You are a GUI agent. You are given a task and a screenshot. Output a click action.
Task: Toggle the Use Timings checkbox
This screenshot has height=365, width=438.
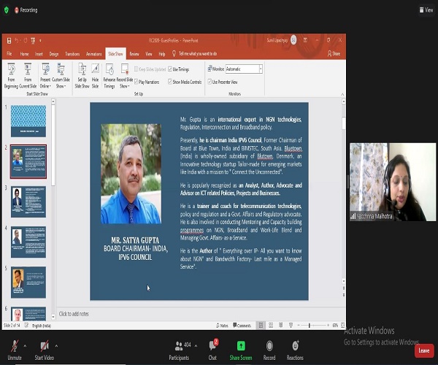click(x=171, y=69)
